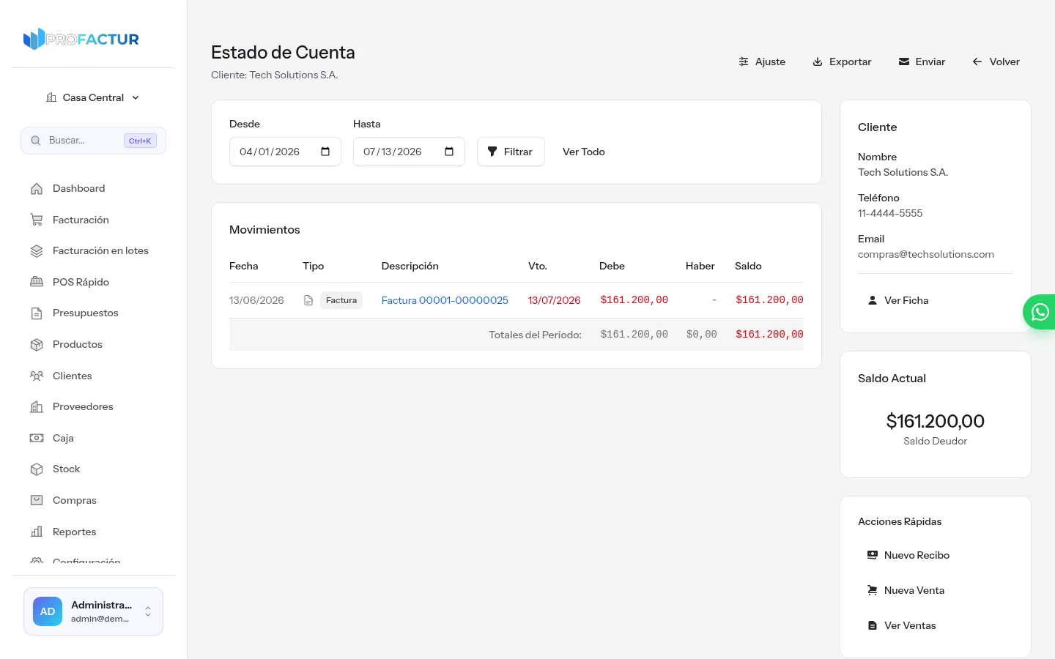Screen dimensions: 1055x659
Task: Open the Casa Central branch dropdown
Action: (x=93, y=97)
